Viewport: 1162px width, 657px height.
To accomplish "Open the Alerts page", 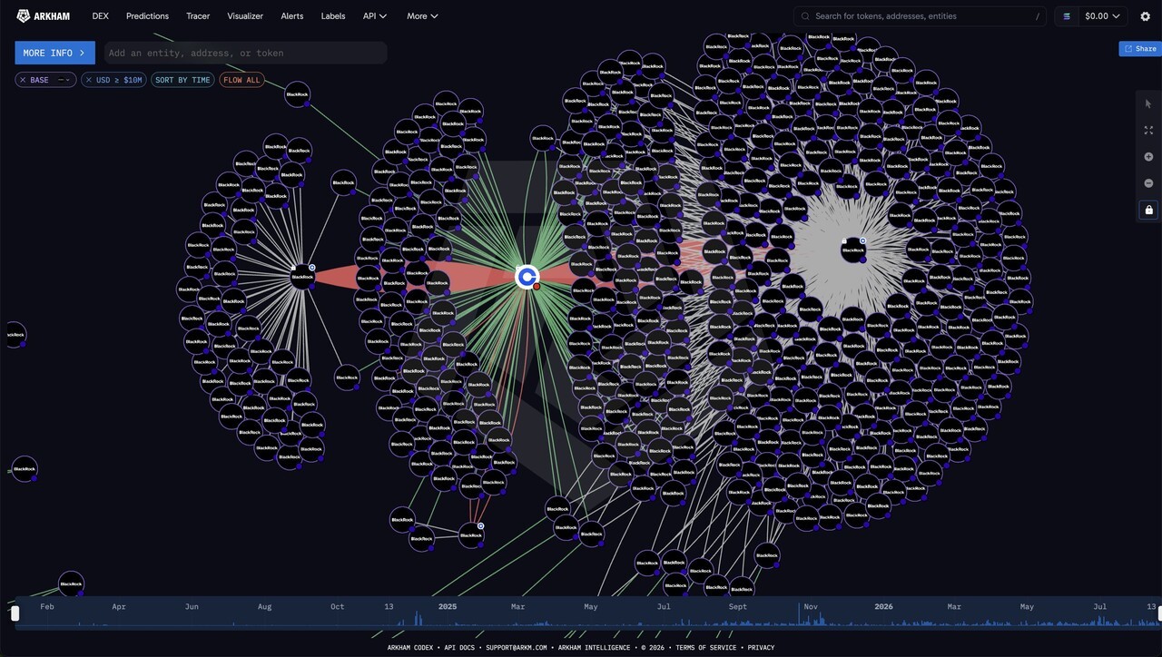I will pos(292,15).
